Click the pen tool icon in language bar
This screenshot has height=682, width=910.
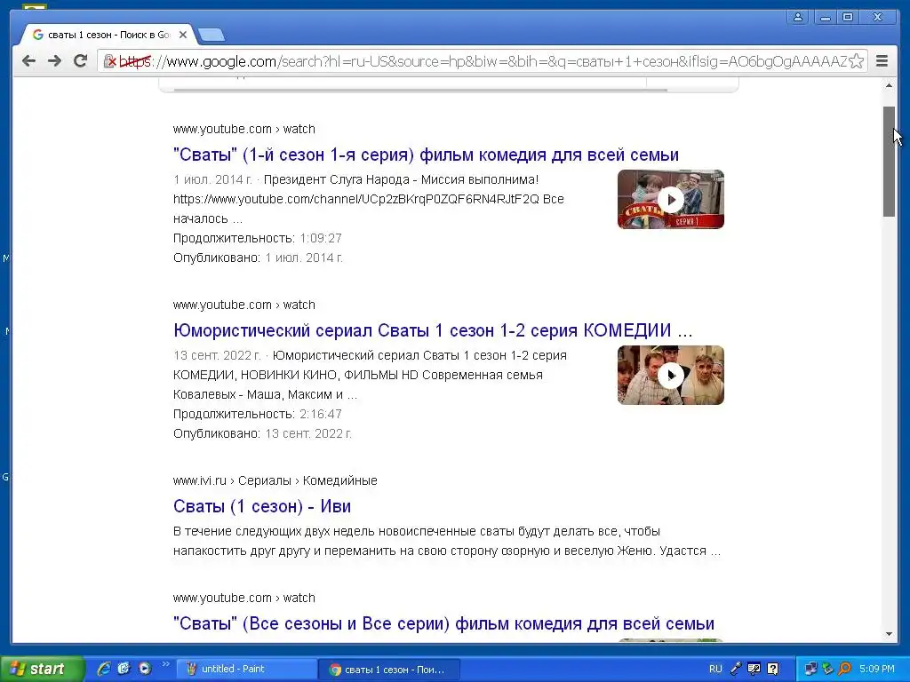click(736, 669)
